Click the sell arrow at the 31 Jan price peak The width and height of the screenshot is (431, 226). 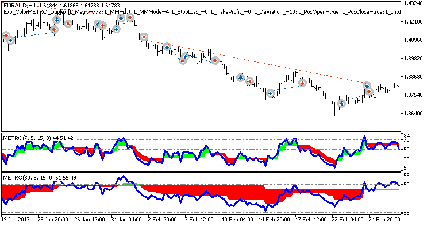130,18
